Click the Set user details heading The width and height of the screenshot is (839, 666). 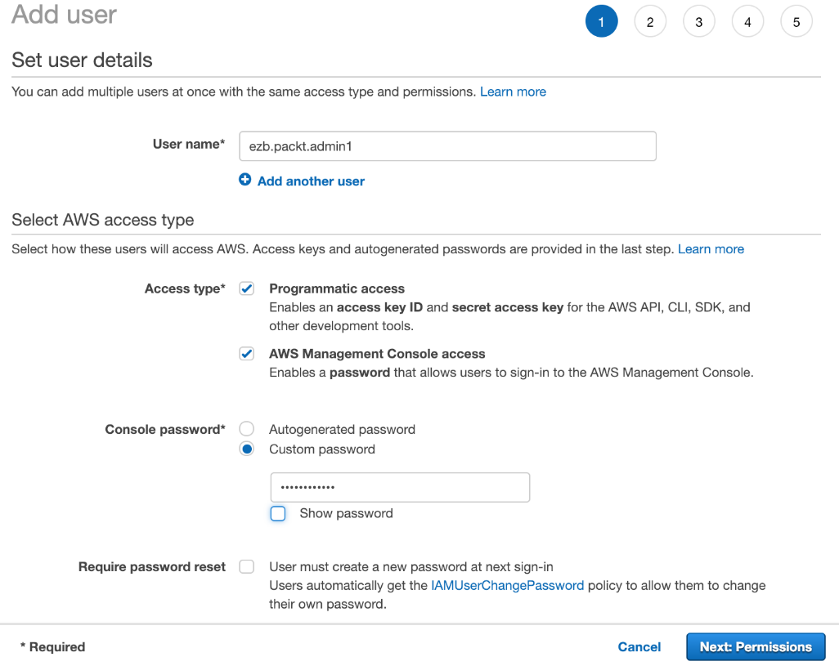(x=82, y=60)
